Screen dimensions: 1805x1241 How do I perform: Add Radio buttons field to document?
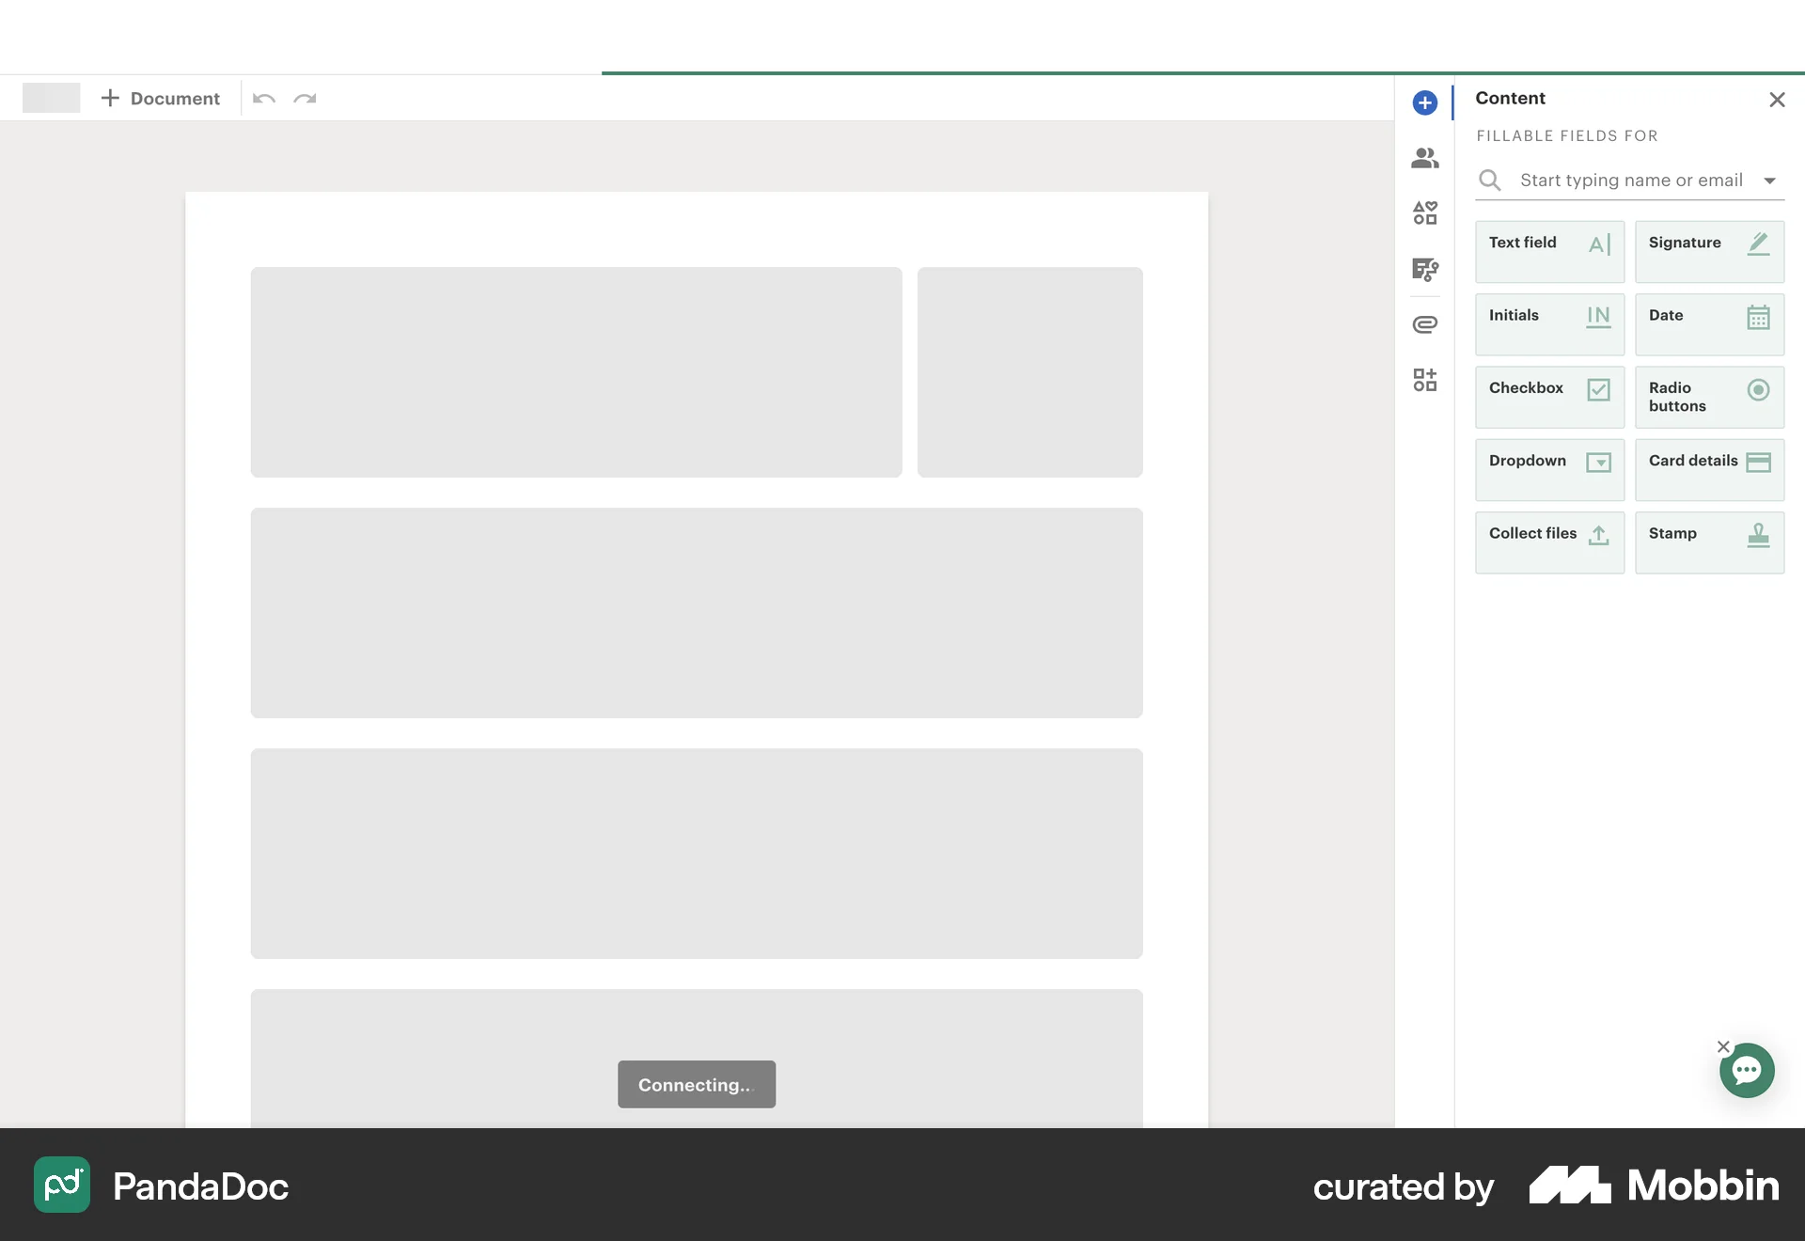pos(1708,397)
